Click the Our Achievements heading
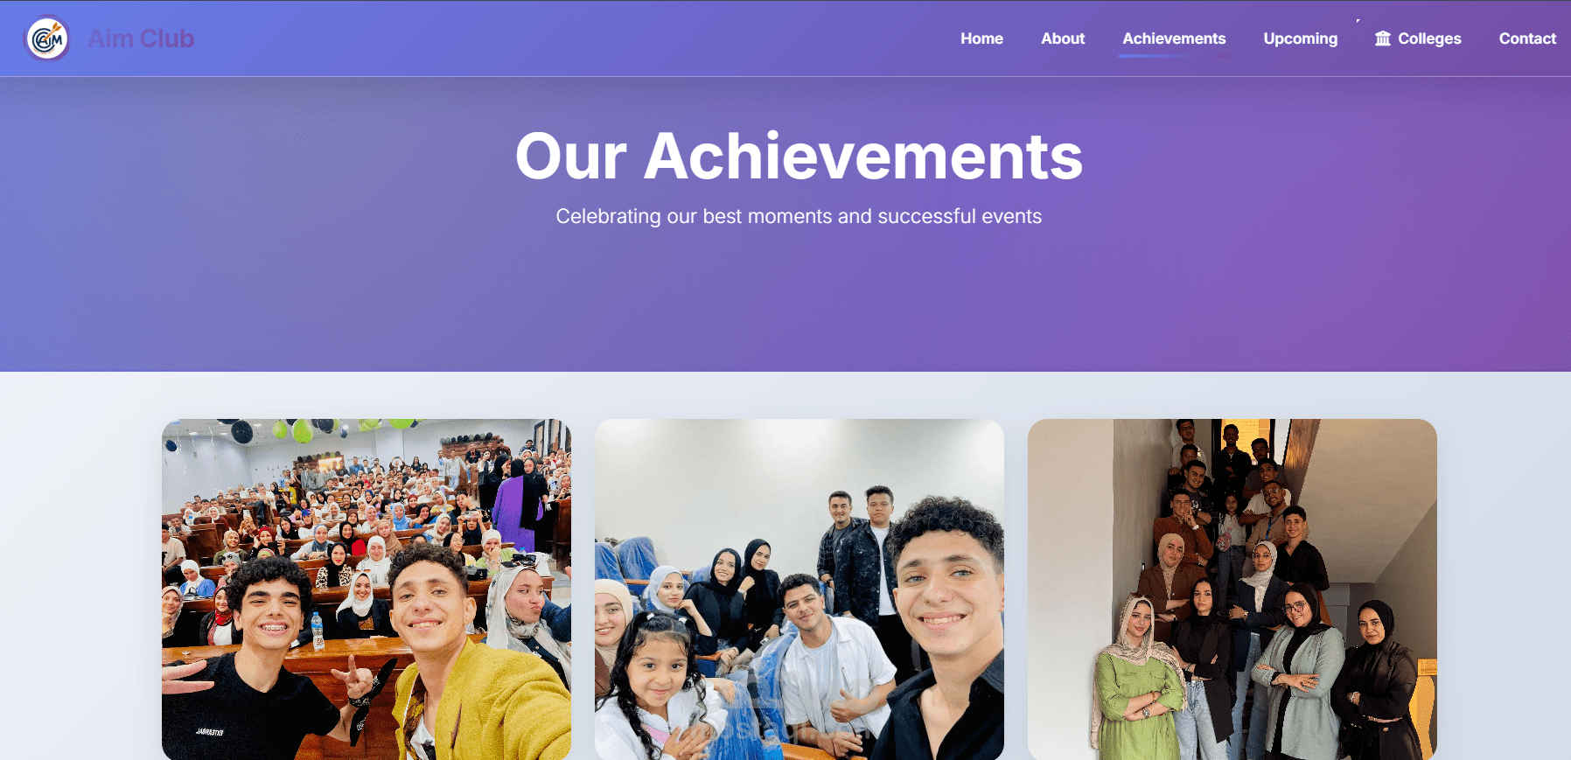Viewport: 1571px width, 760px height. [x=799, y=157]
